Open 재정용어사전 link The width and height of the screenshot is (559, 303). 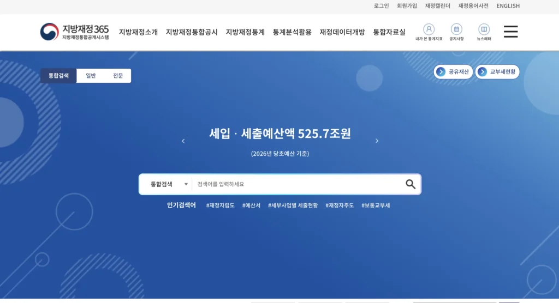coord(473,5)
